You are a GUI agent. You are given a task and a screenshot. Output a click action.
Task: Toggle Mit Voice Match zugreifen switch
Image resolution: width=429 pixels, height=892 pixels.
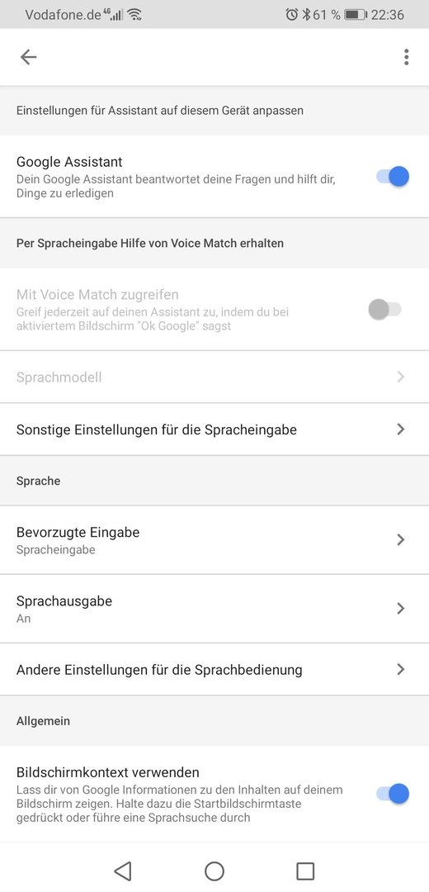tap(384, 310)
